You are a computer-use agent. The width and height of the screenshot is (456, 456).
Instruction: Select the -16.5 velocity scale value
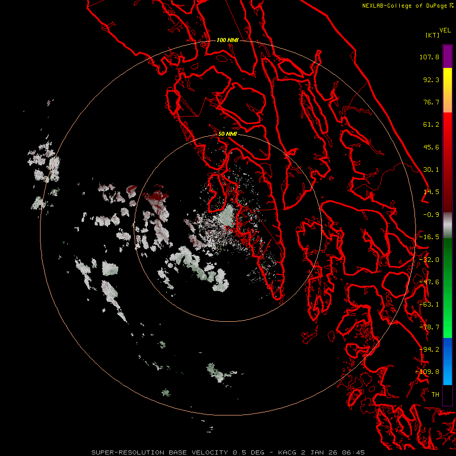tap(429, 237)
